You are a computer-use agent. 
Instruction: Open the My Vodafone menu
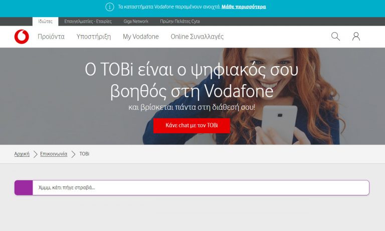click(141, 37)
